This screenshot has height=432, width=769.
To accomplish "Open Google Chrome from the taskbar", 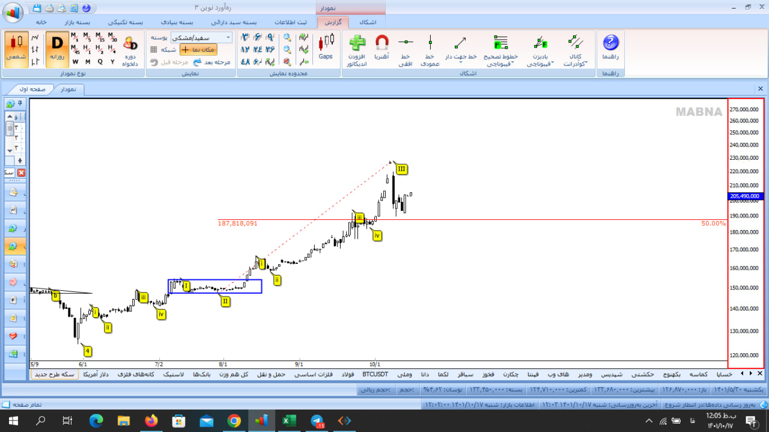I will pos(234,421).
